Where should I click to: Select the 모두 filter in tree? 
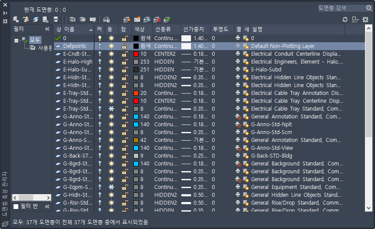[x=35, y=40]
